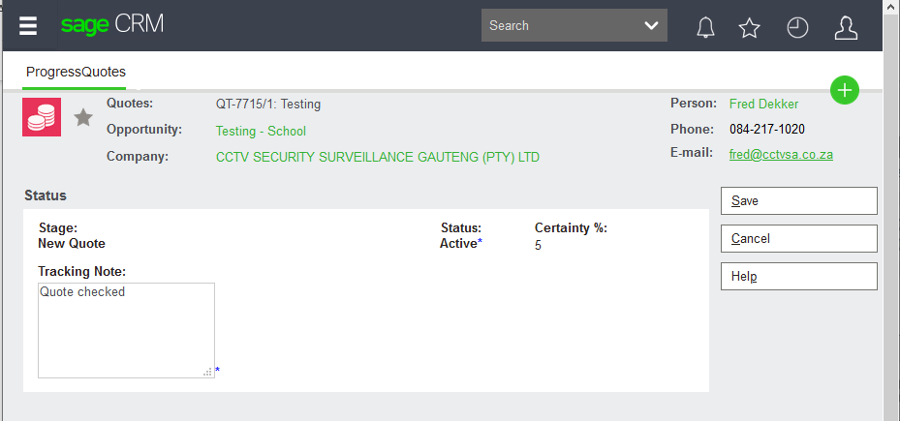Click inside the Tracking Note textbox
Viewport: 900px width, 421px height.
point(126,330)
